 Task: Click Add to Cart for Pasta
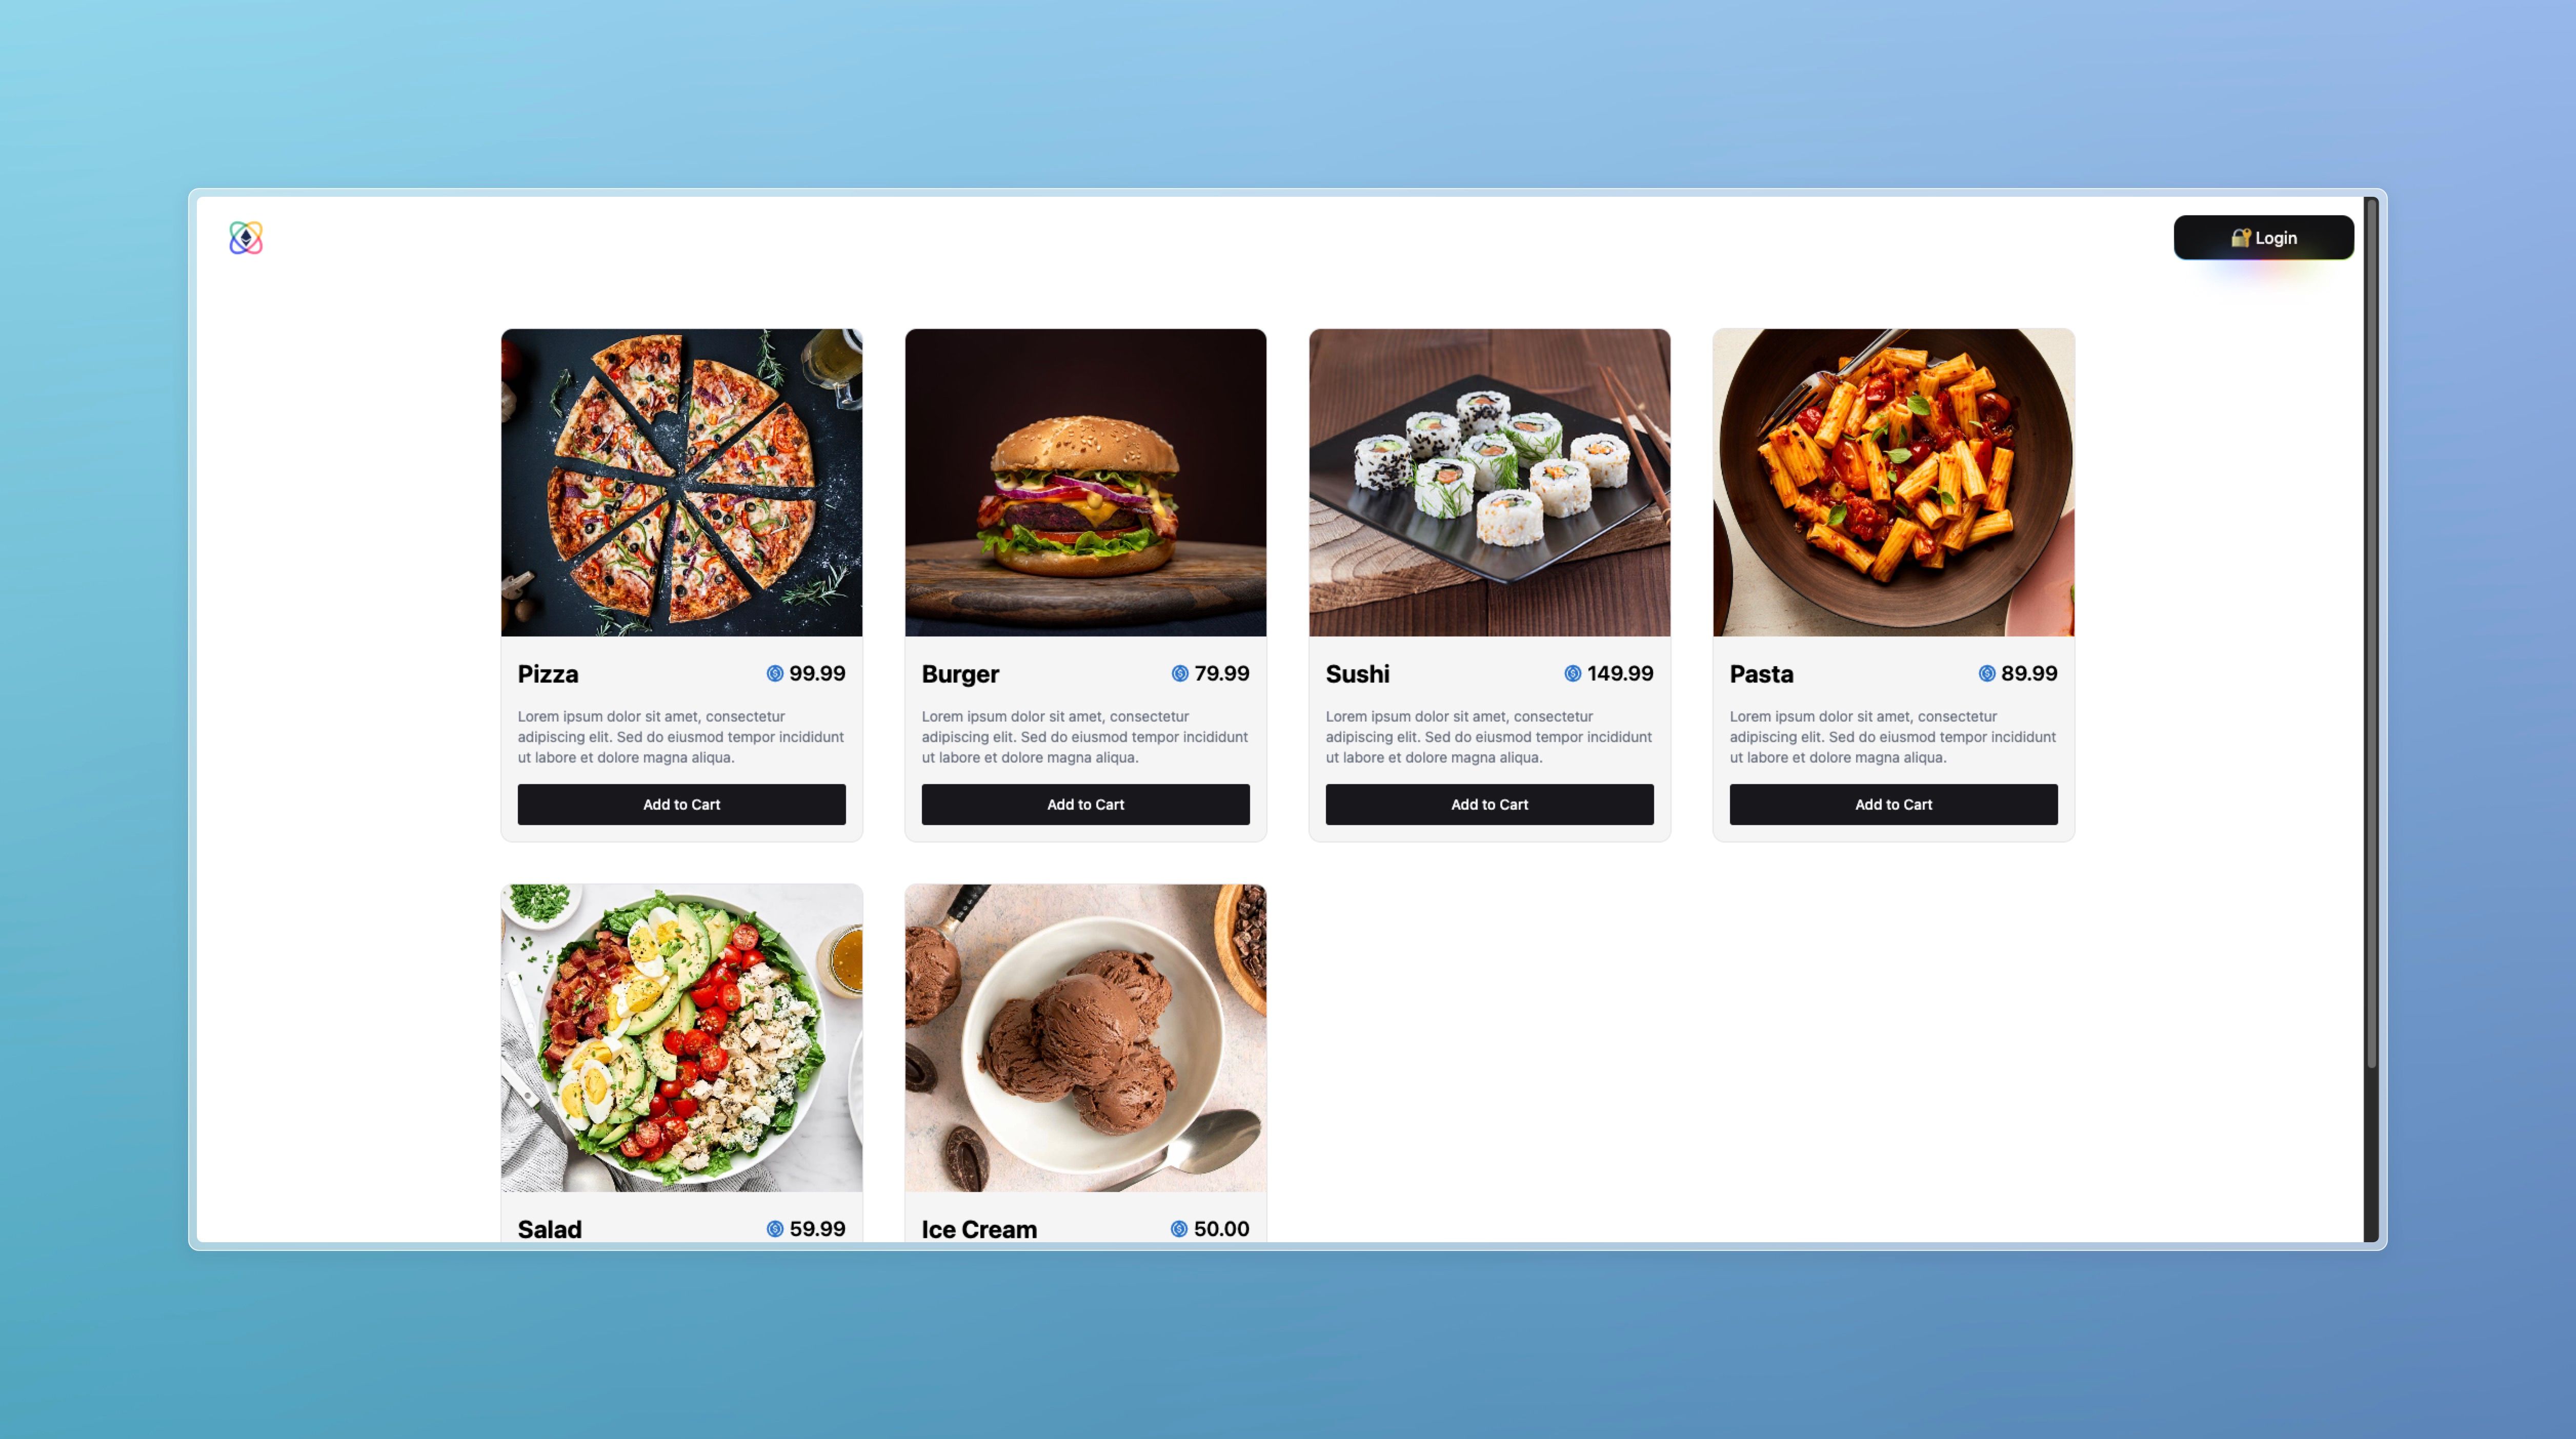point(1893,805)
